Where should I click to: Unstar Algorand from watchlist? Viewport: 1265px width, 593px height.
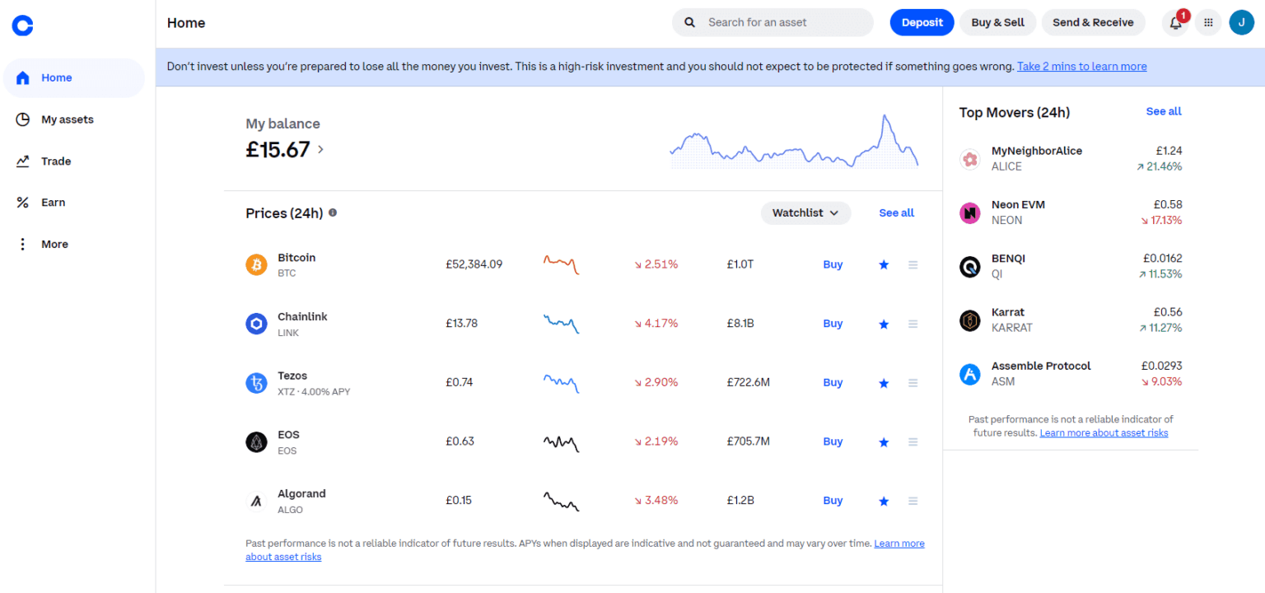tap(884, 501)
